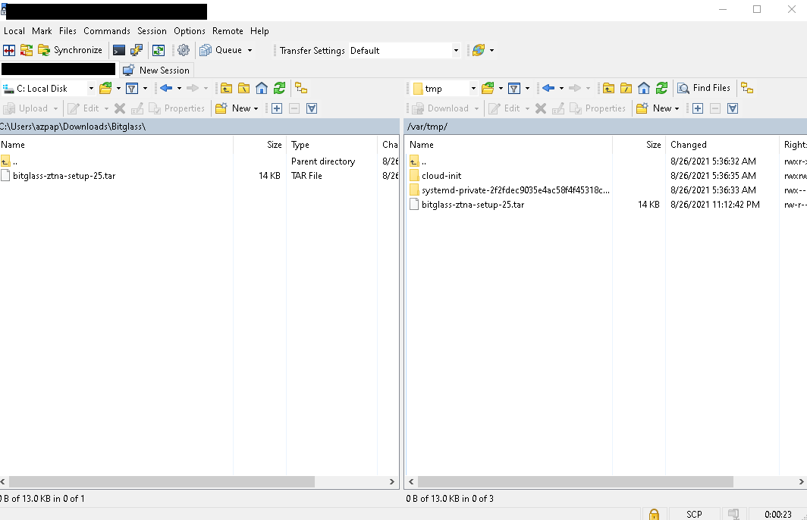This screenshot has height=520, width=807.
Task: Click the globe New Session icon
Action: (x=479, y=50)
